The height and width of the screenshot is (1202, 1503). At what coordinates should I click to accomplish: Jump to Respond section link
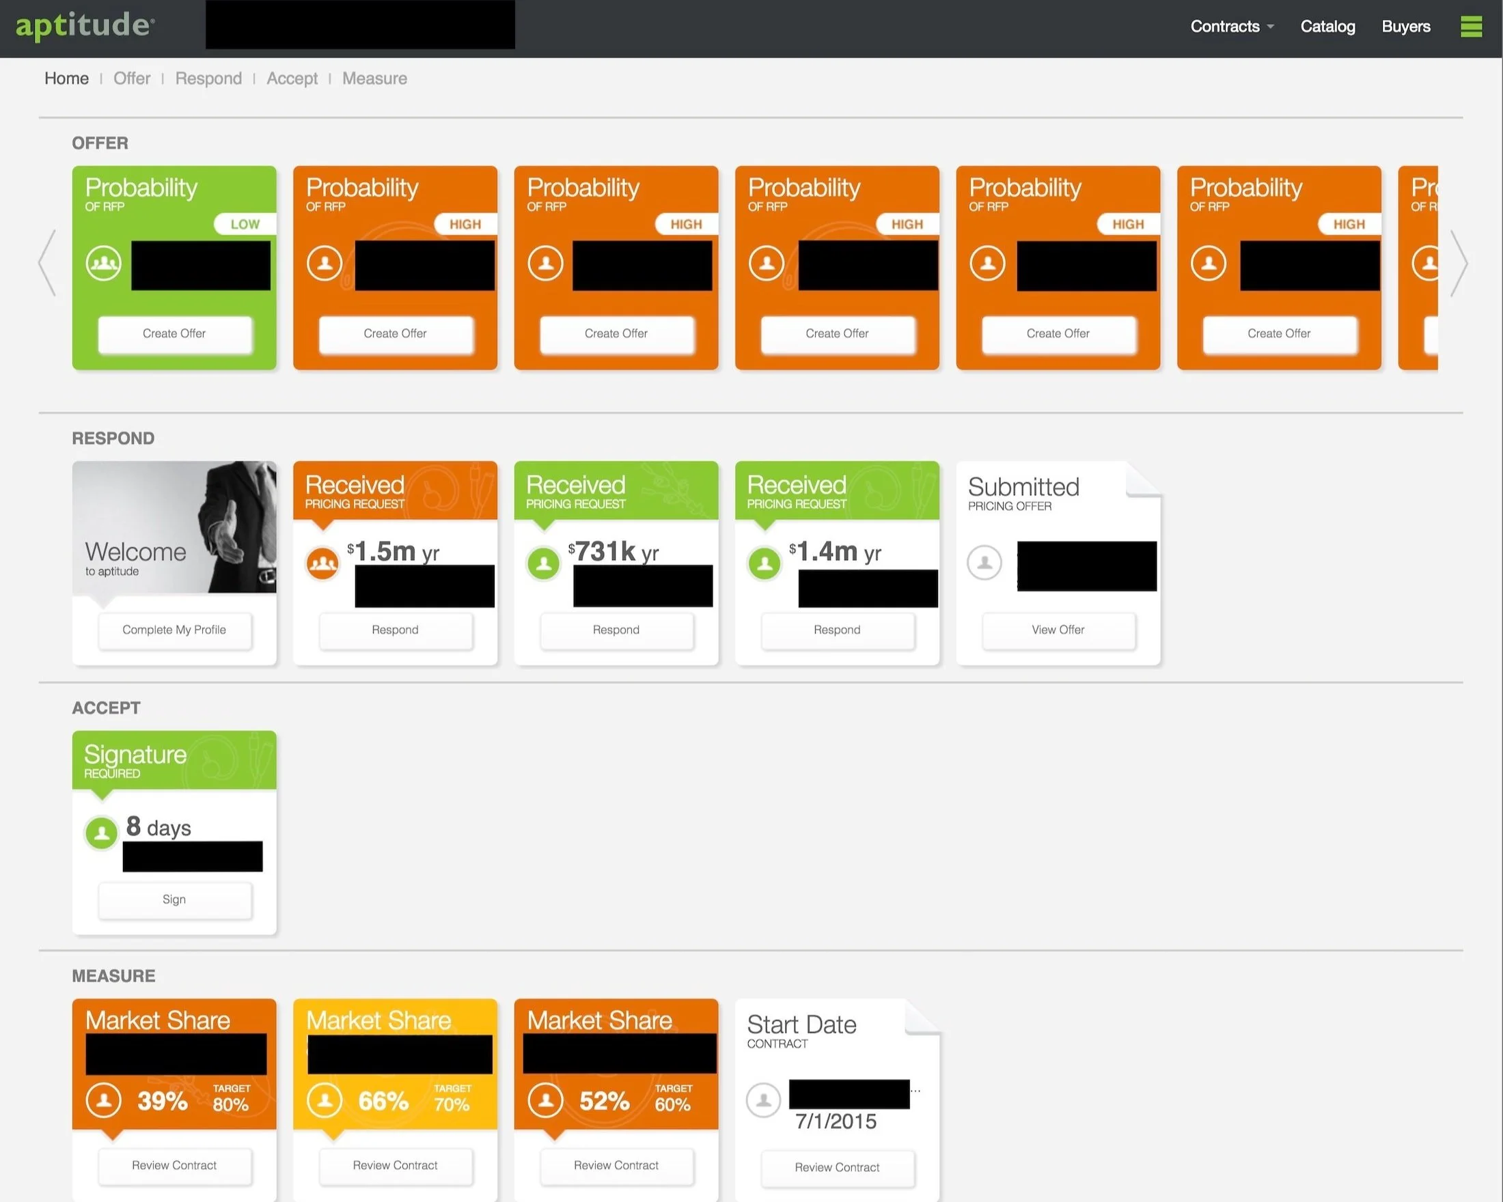point(208,79)
